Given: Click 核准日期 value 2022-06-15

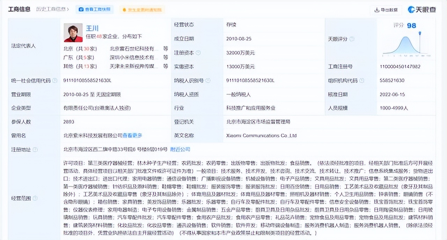Looking at the screenshot, I should click(393, 94).
